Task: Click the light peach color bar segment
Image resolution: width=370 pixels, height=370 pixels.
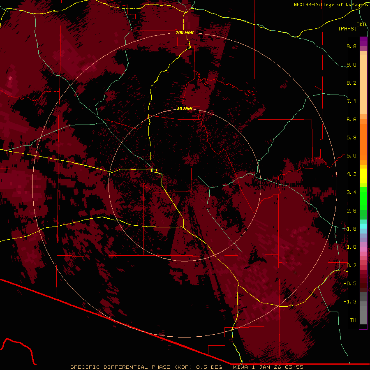Action: pos(363,84)
